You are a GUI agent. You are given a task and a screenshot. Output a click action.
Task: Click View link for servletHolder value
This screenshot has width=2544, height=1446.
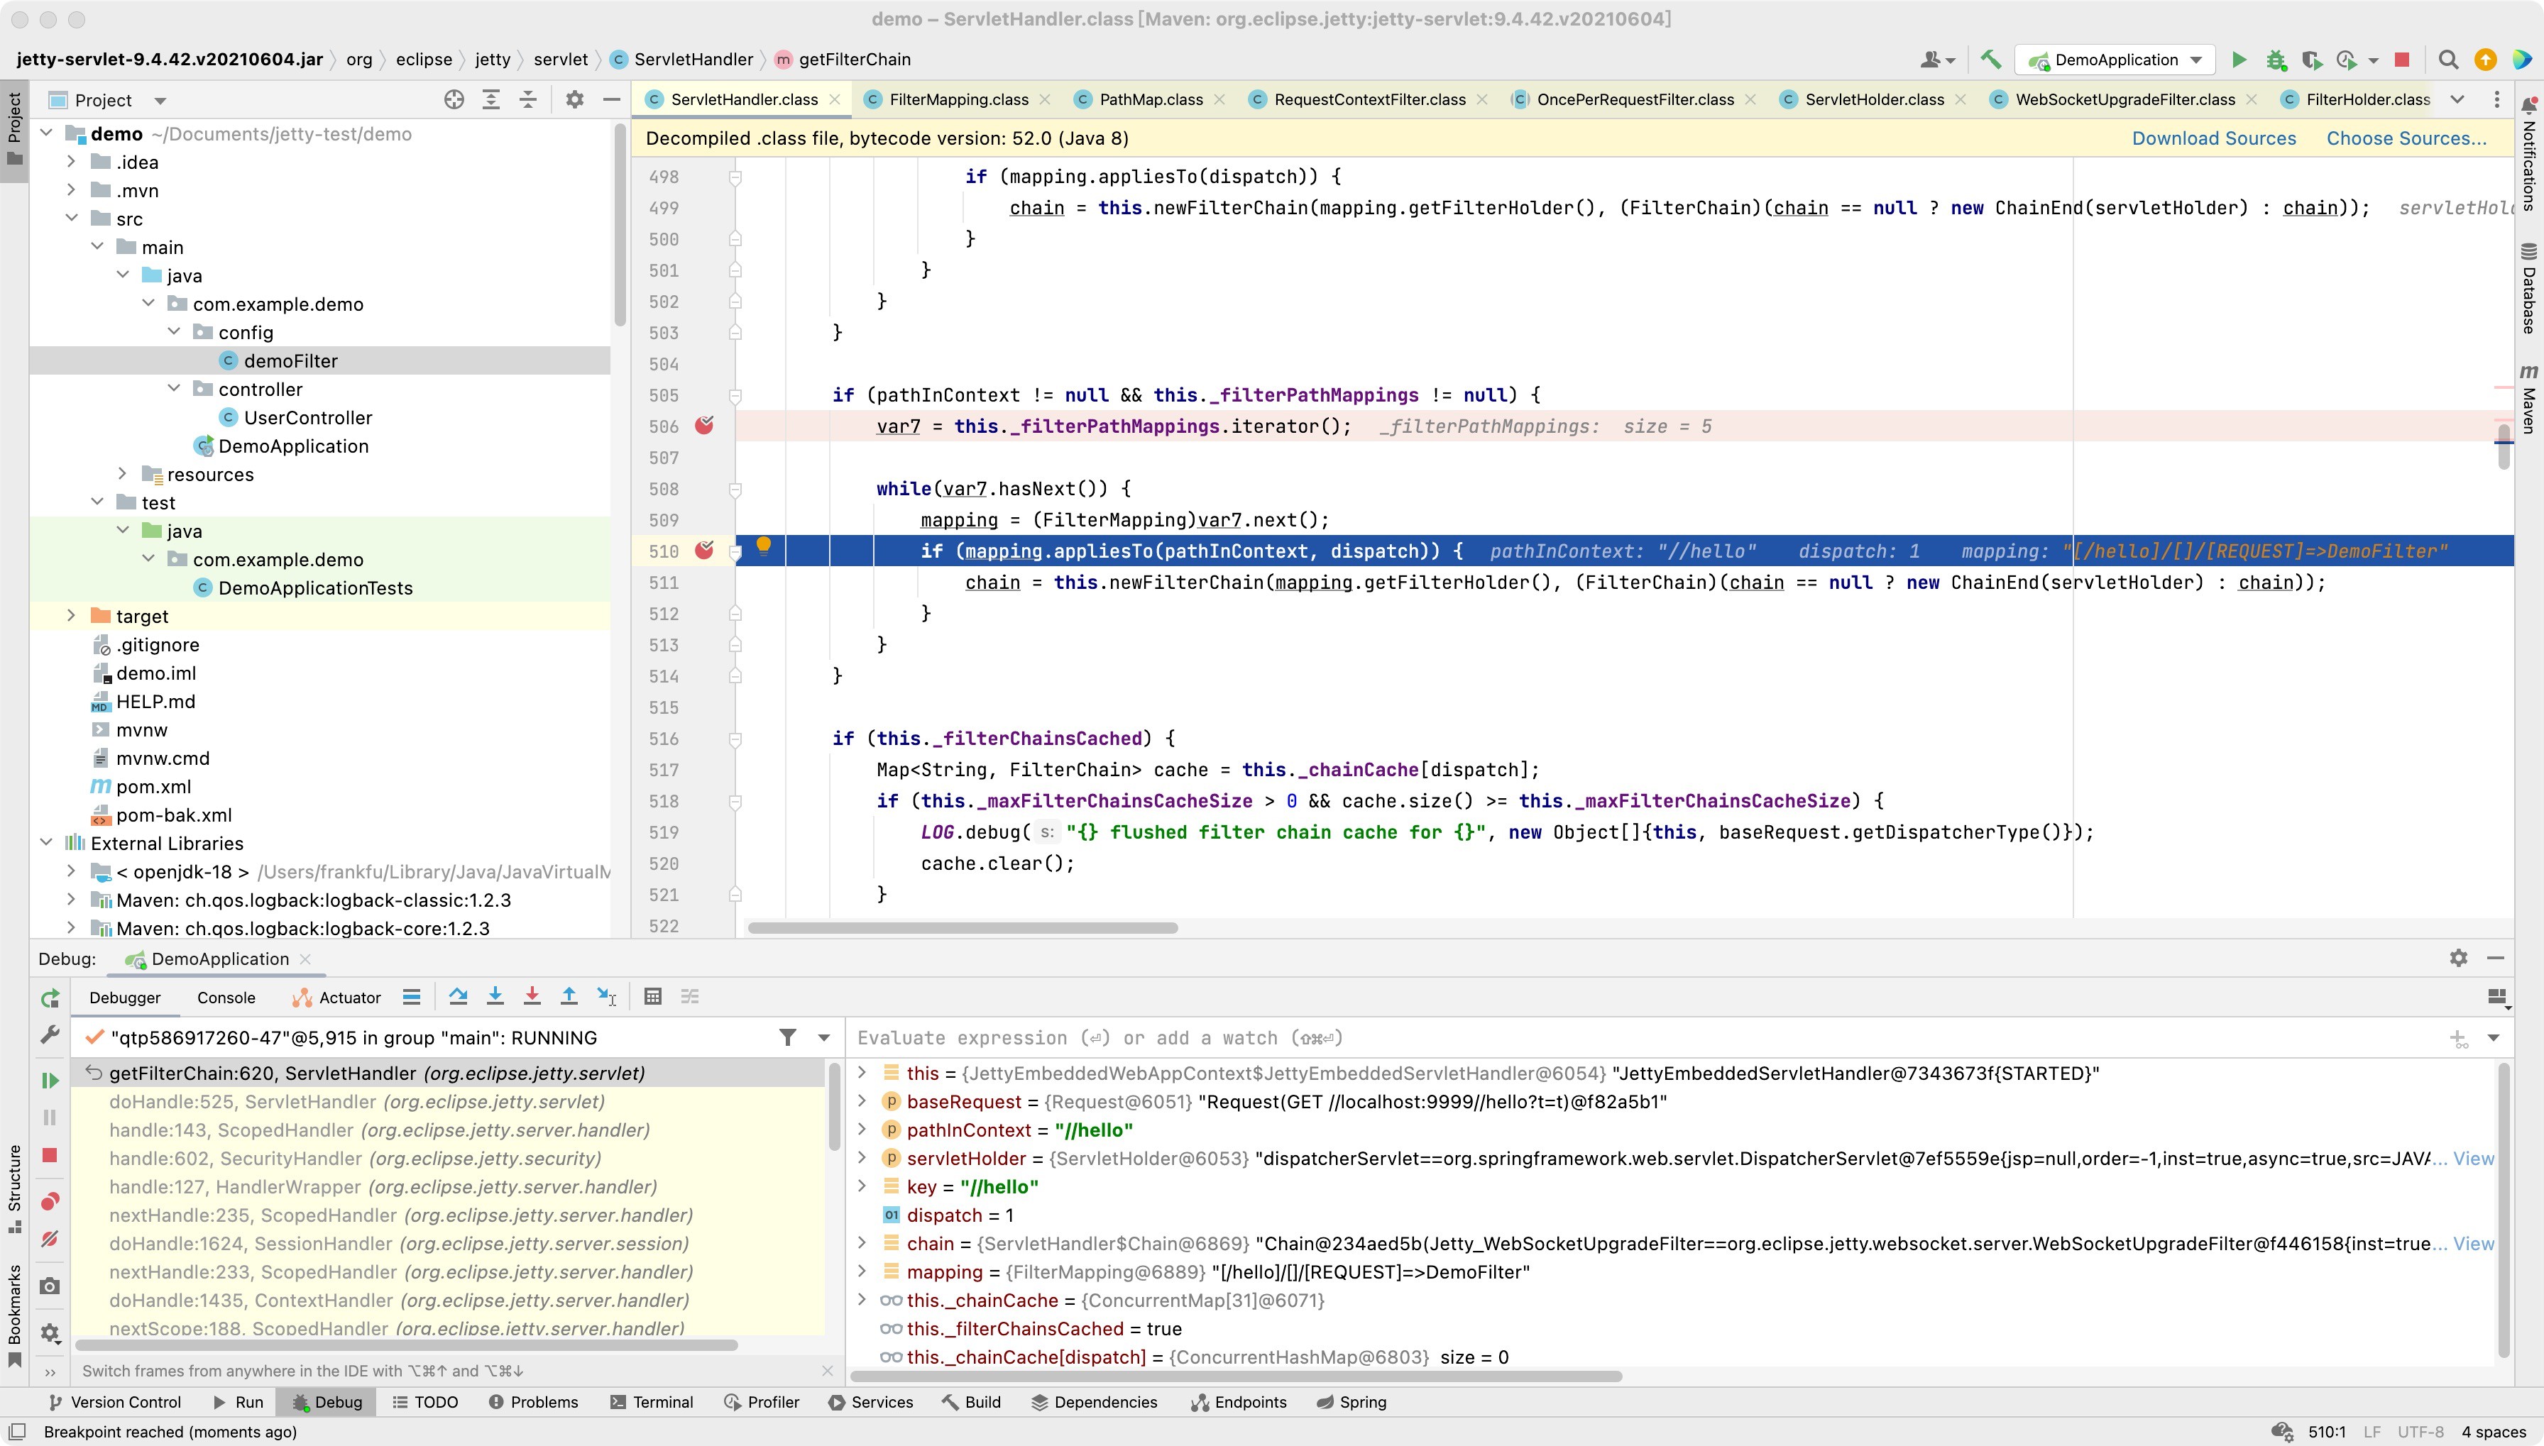coord(2474,1158)
